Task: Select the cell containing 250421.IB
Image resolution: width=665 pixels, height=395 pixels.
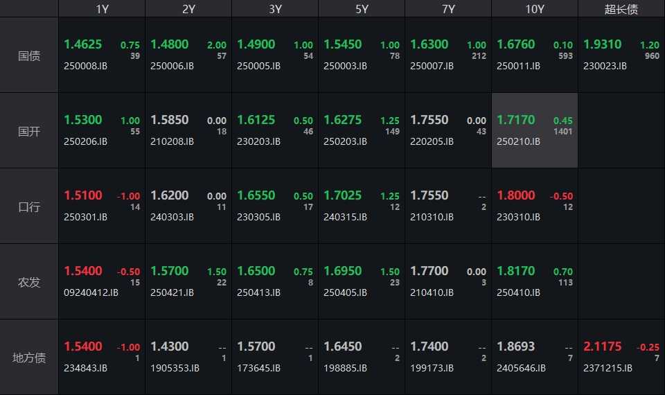Action: point(188,281)
